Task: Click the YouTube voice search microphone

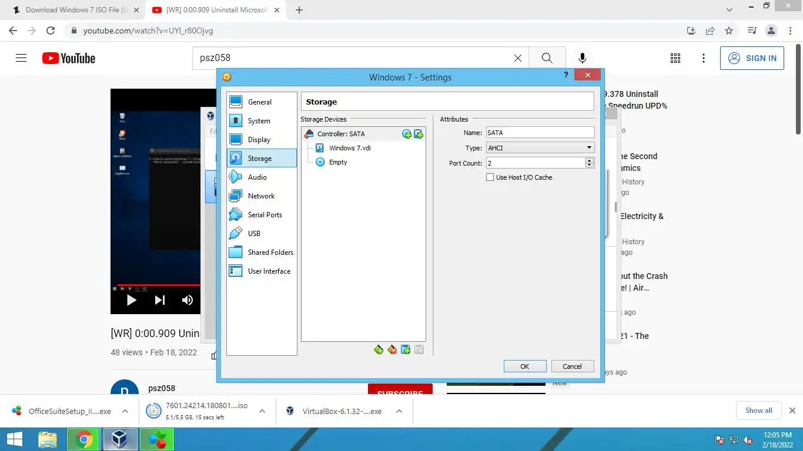Action: [x=583, y=58]
